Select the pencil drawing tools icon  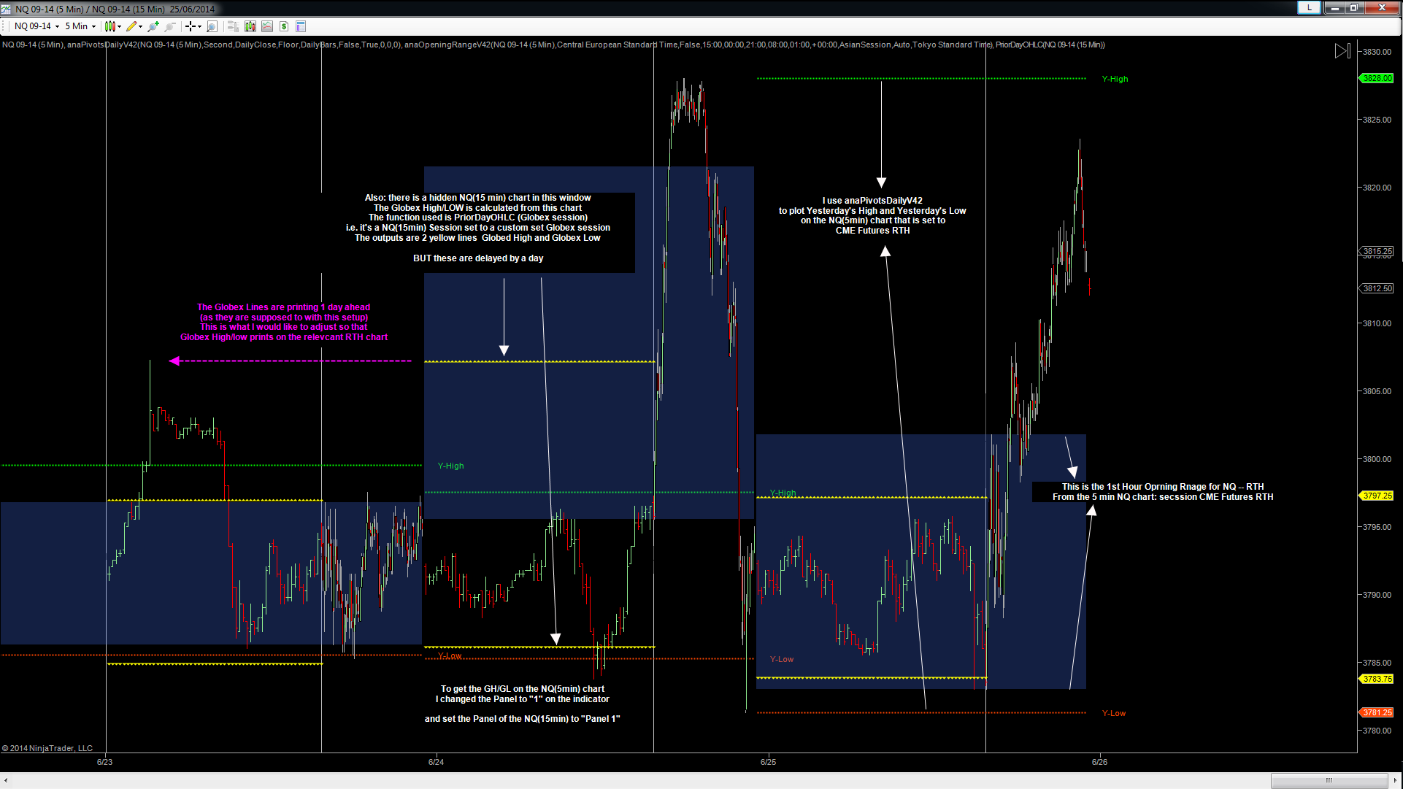[x=131, y=26]
